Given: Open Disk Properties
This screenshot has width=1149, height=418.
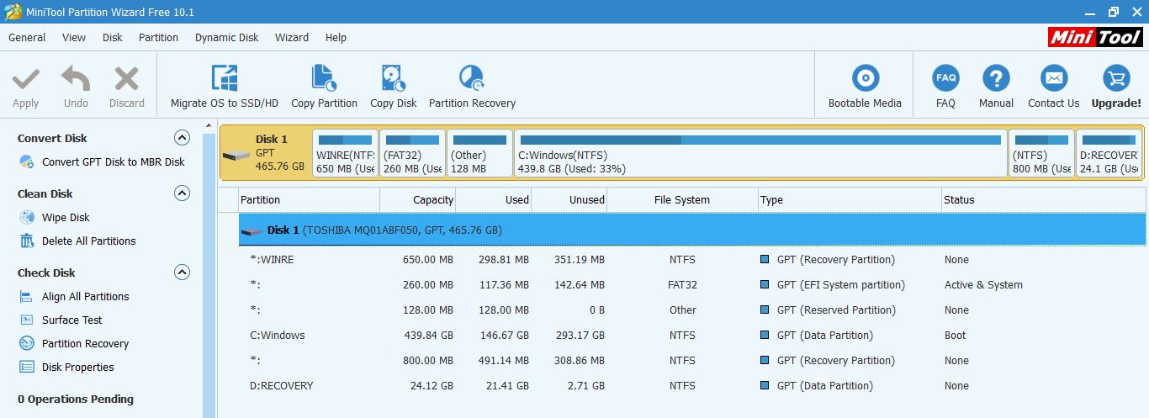Looking at the screenshot, I should pyautogui.click(x=78, y=367).
